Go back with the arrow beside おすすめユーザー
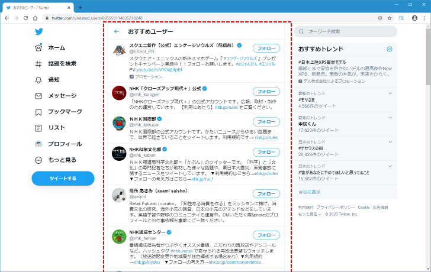The width and height of the screenshot is (431, 272). (x=117, y=31)
